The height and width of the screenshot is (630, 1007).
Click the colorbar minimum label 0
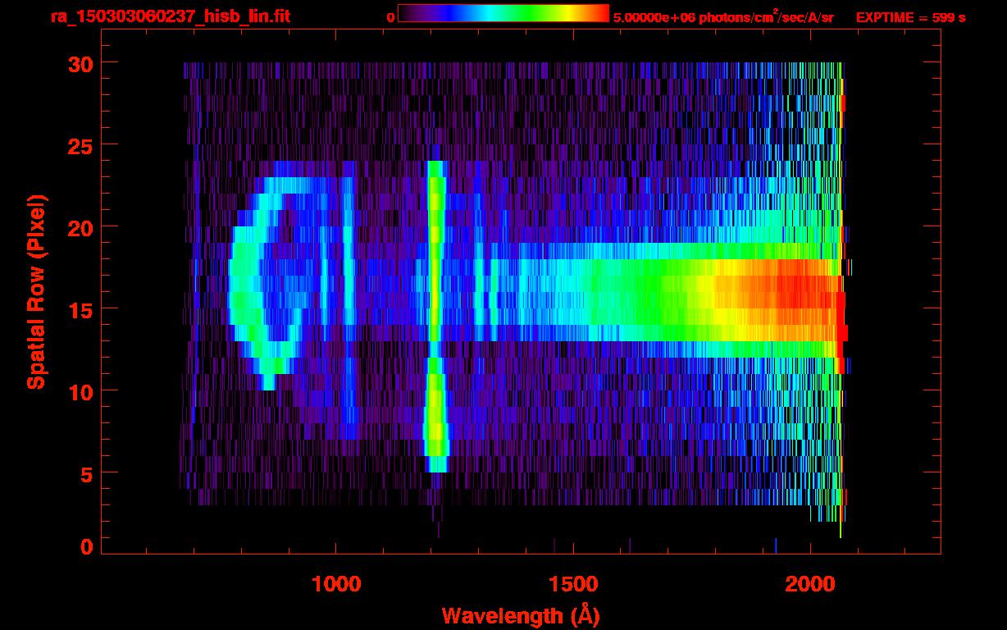[390, 16]
